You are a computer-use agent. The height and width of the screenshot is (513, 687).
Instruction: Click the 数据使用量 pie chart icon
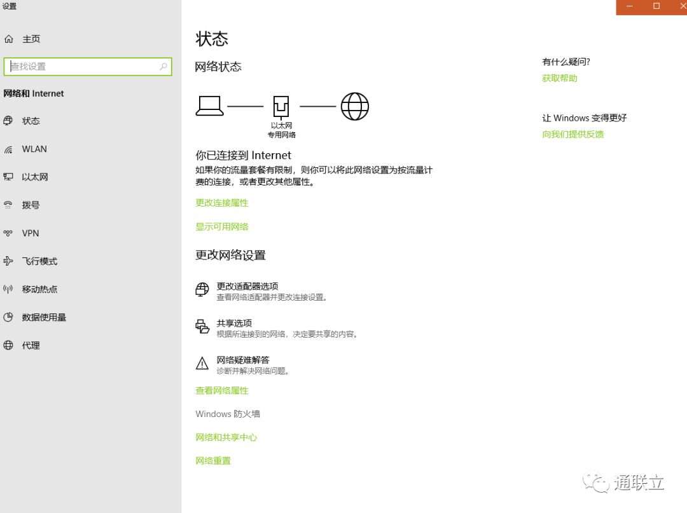[x=8, y=317]
